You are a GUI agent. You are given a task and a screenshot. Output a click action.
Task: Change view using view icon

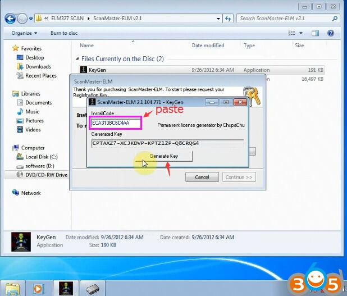291,33
